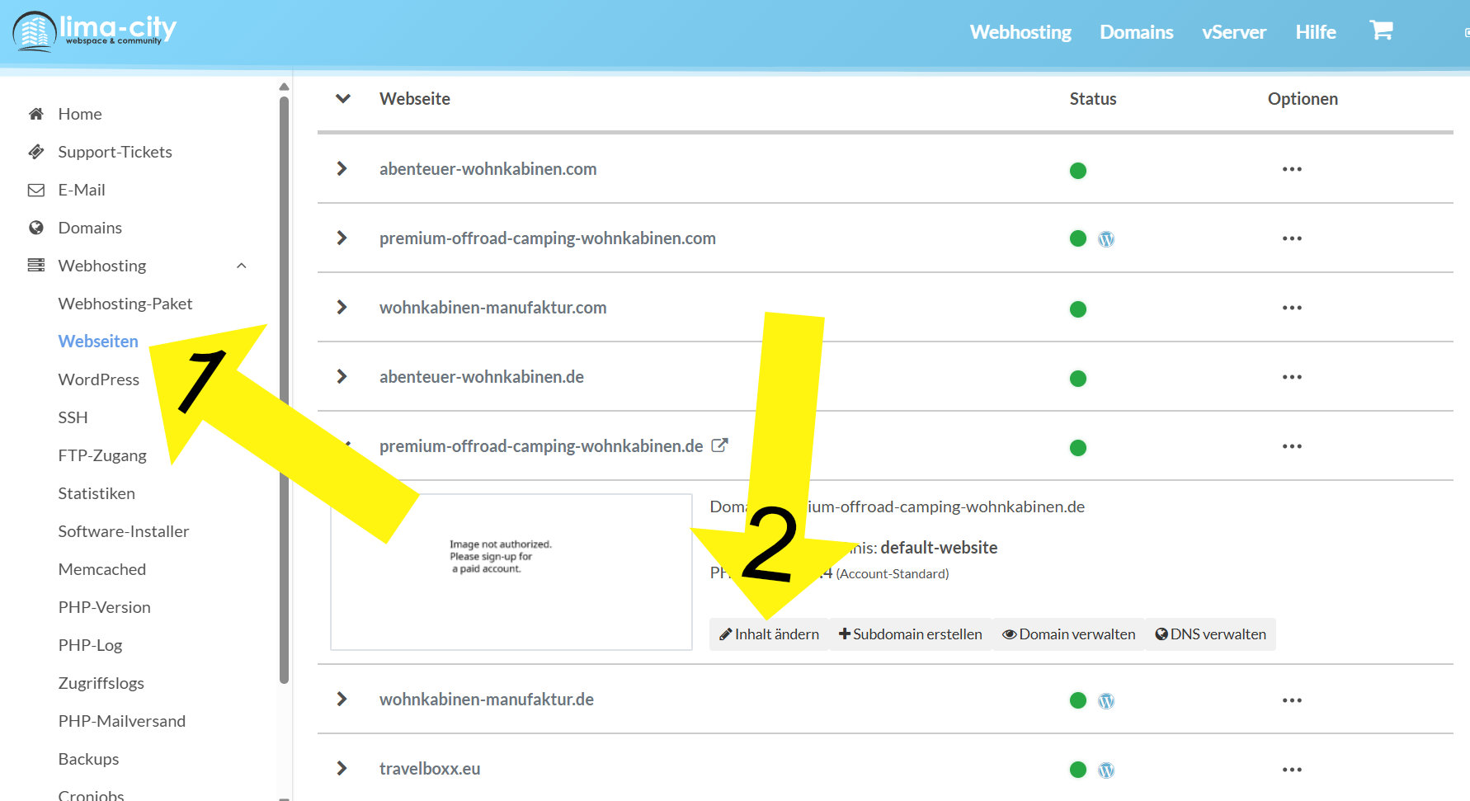Click Subdomain erstellen button

point(910,634)
